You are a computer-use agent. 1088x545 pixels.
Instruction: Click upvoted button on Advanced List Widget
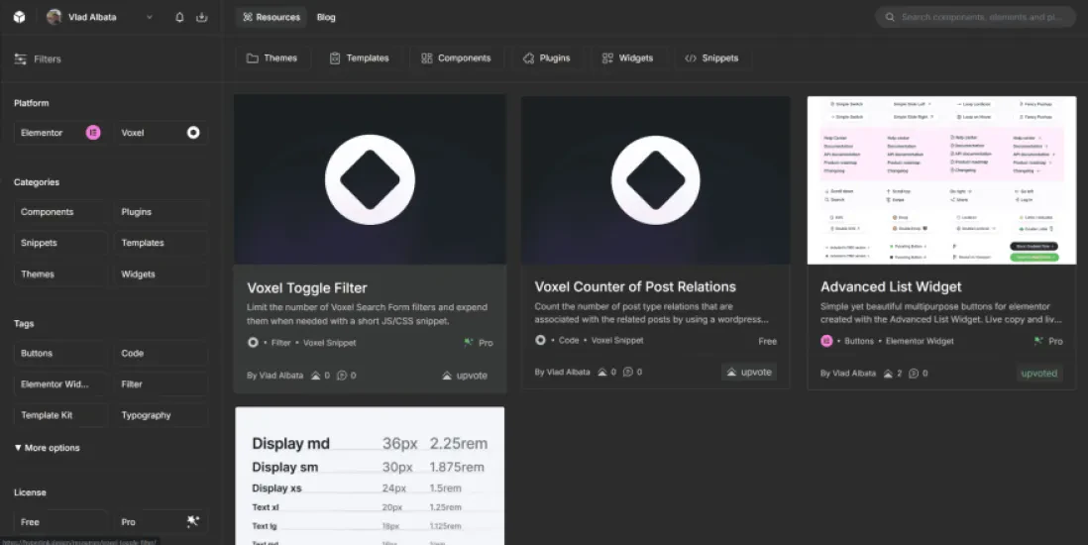(1038, 373)
